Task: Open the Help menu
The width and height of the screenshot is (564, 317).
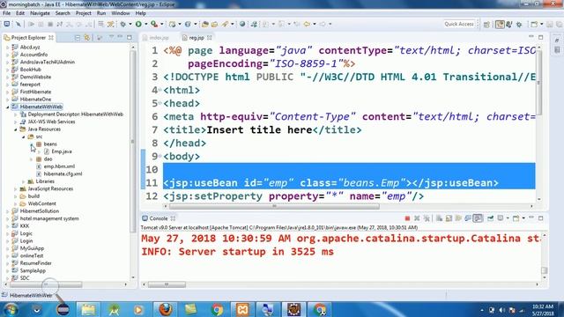Action: click(x=141, y=13)
